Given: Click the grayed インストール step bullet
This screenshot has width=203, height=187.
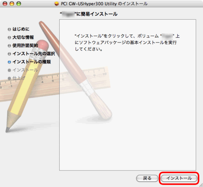Looking at the screenshot, I should point(9,70).
